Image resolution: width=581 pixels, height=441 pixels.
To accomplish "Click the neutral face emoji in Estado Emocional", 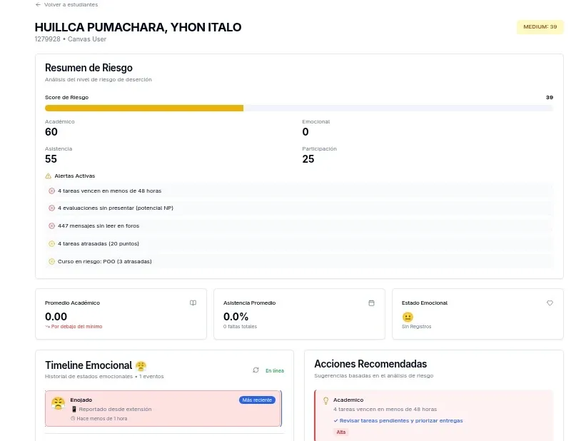I will coord(408,317).
